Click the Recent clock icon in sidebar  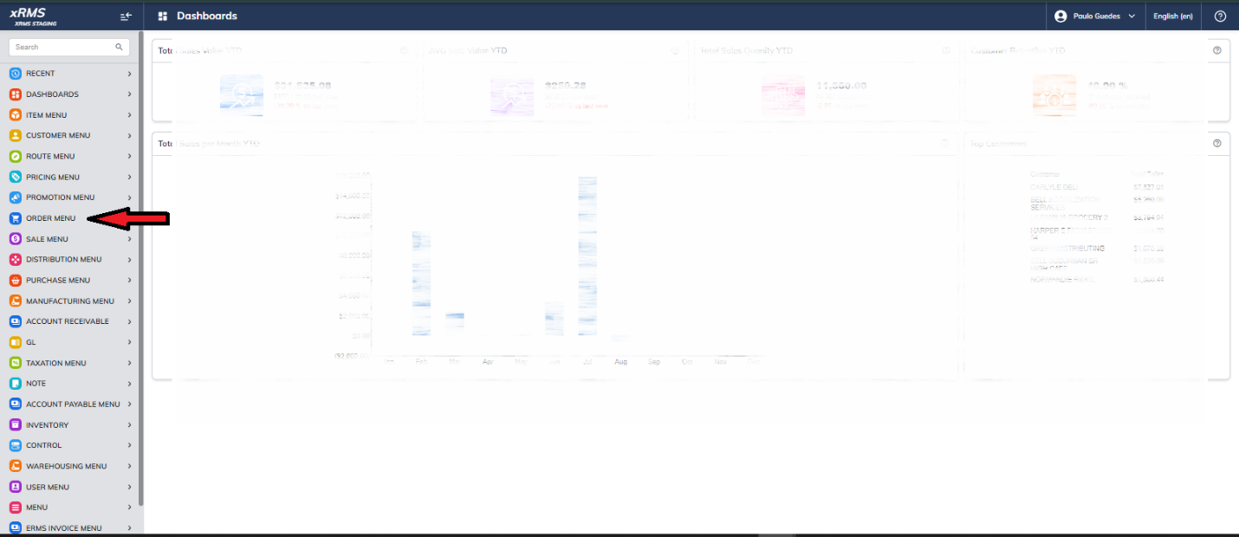click(16, 74)
